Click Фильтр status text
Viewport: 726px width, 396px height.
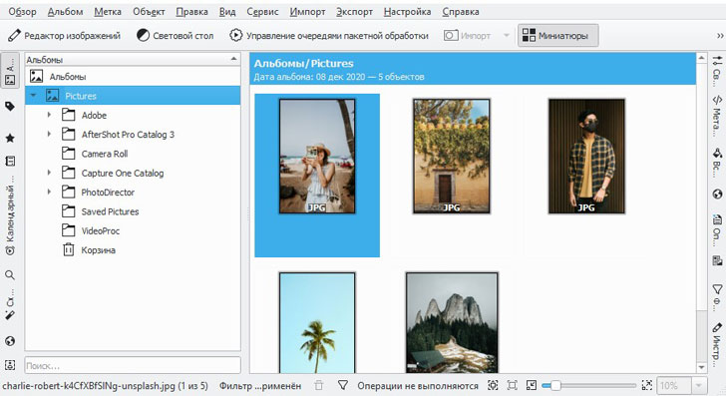tap(260, 386)
